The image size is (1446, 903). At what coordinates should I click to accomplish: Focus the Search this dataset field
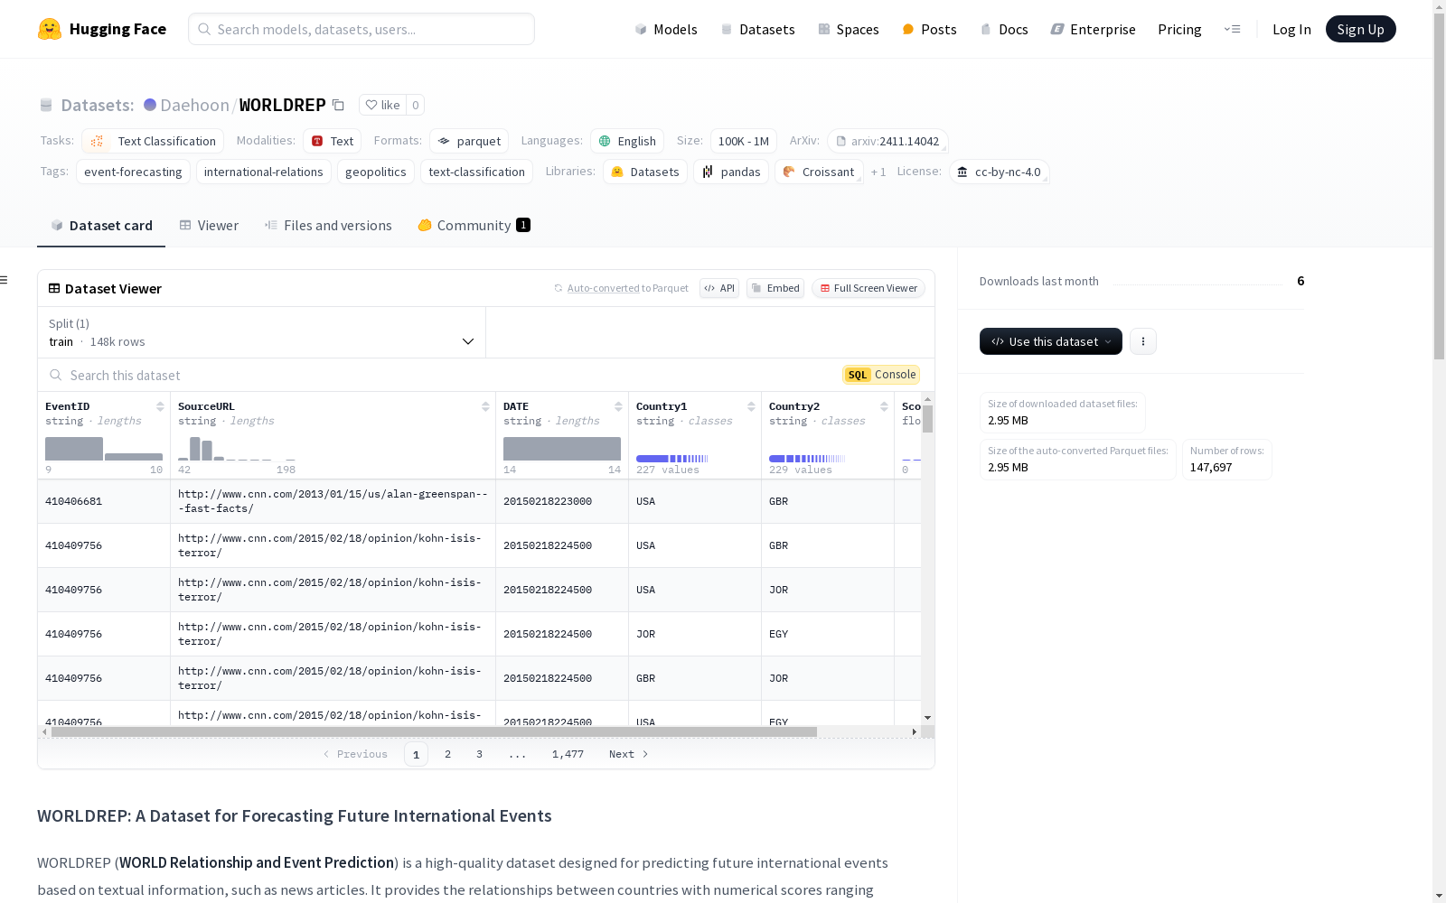439,375
